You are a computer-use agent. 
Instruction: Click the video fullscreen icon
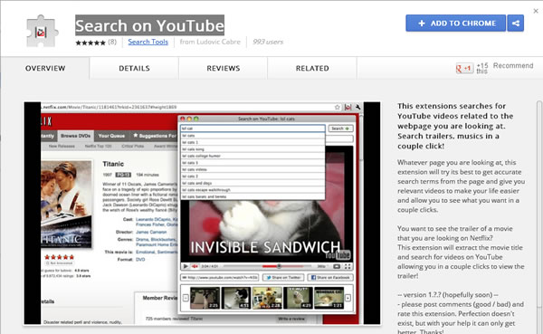click(x=348, y=266)
